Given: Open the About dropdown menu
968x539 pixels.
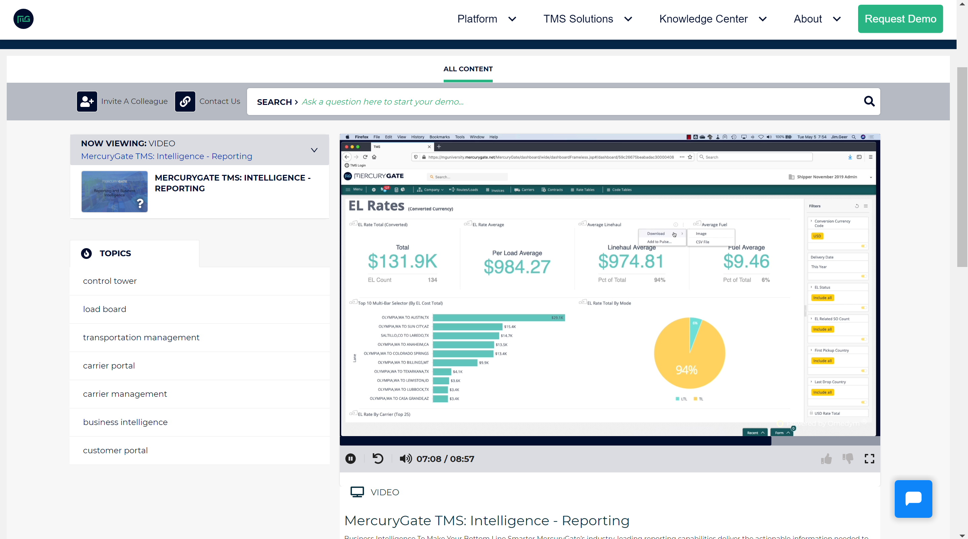Looking at the screenshot, I should [x=816, y=19].
